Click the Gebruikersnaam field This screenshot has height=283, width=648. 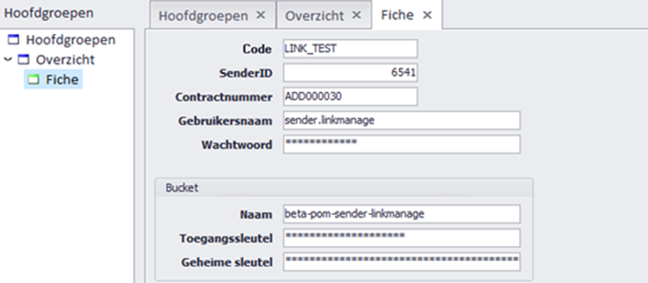[x=402, y=121]
